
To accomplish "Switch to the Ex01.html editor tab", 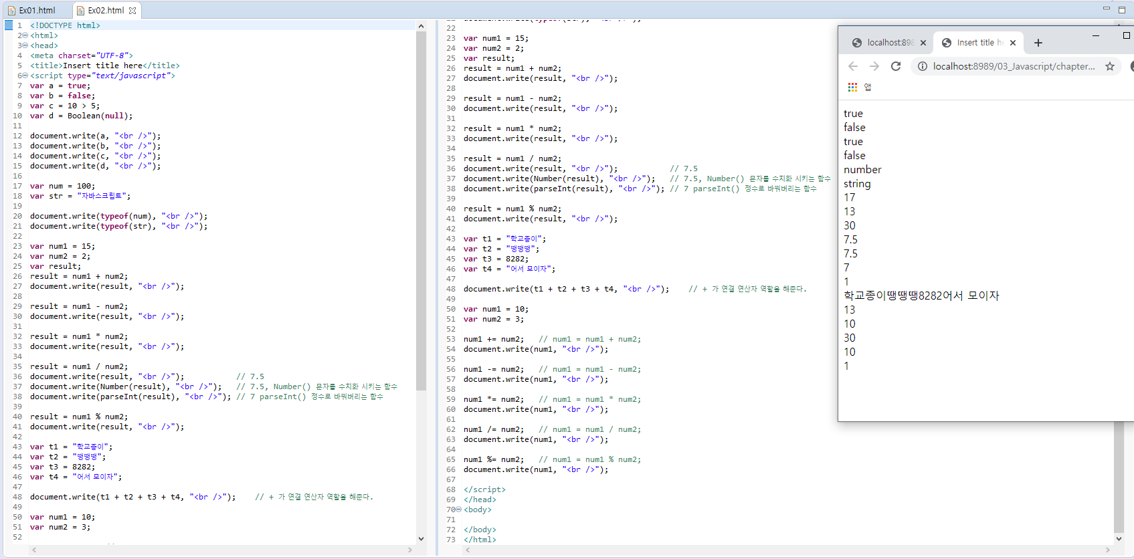I will [31, 10].
